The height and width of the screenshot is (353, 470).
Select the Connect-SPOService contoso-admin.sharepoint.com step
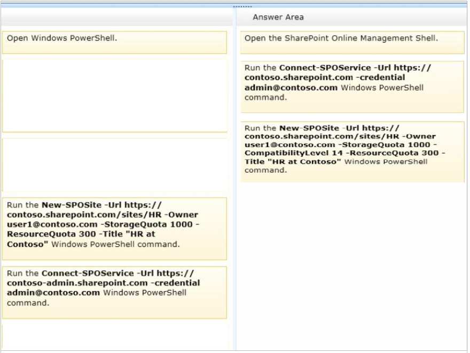pos(114,293)
